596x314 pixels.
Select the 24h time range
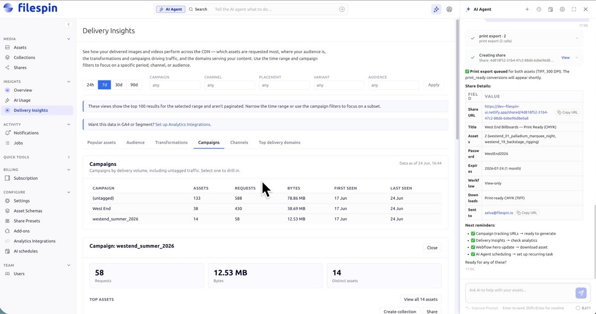[x=90, y=85]
